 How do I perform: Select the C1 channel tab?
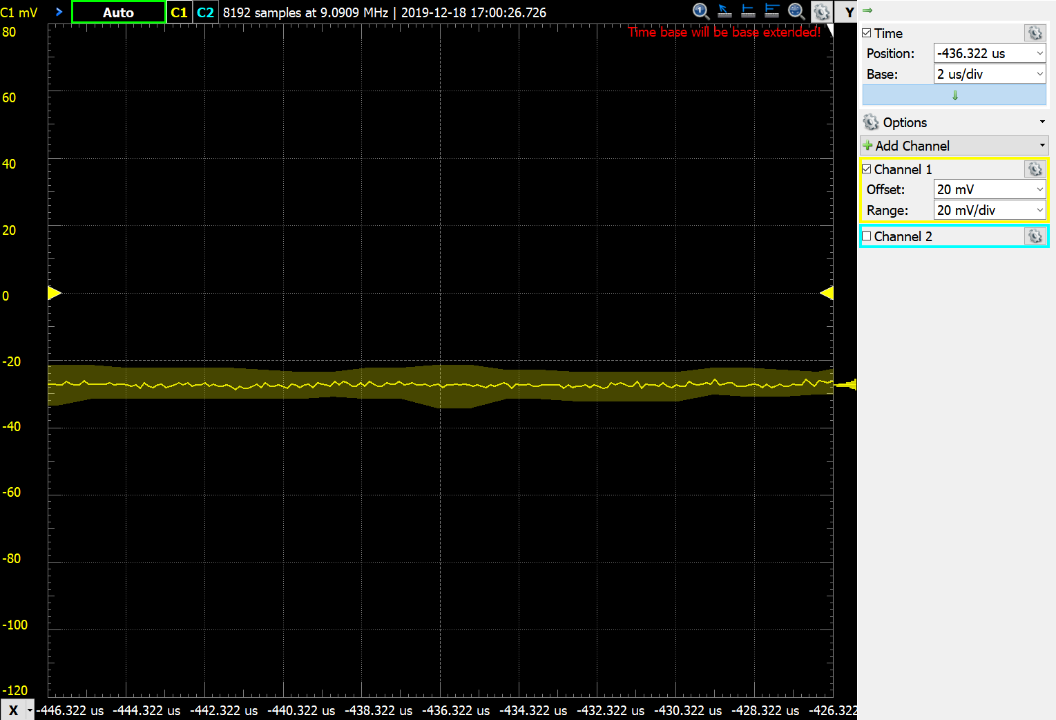click(x=179, y=12)
